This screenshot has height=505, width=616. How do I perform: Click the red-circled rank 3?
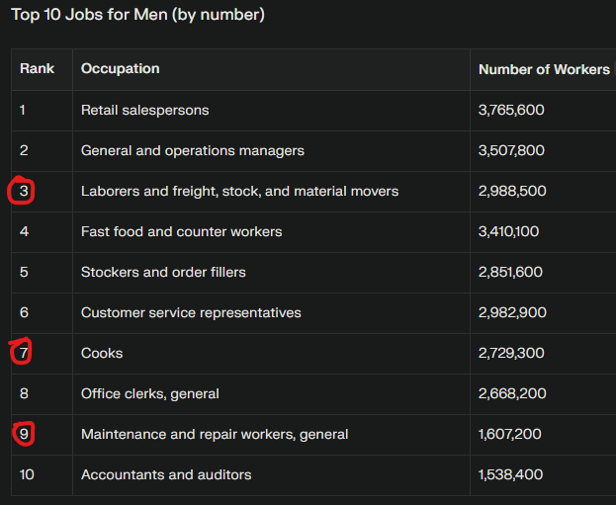coord(23,191)
